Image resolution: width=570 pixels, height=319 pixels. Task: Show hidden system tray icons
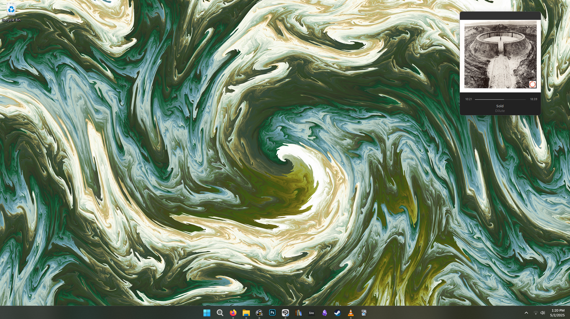(x=526, y=313)
